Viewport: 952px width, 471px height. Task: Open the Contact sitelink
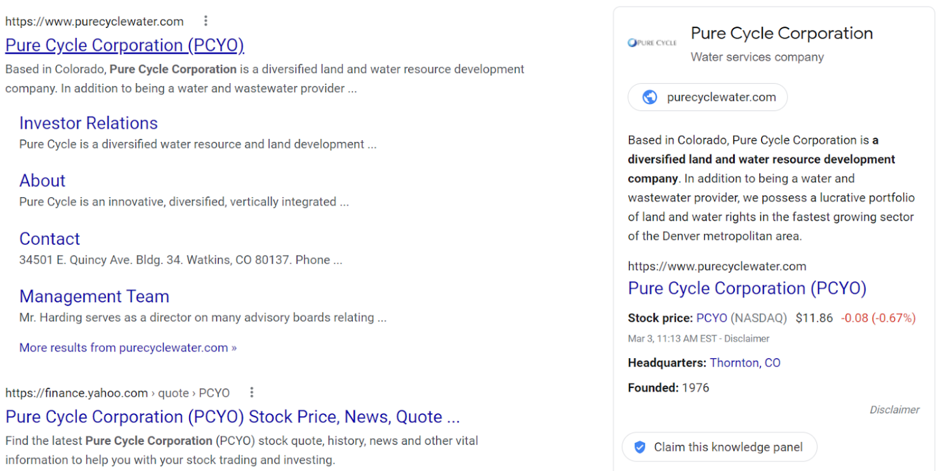(x=50, y=239)
